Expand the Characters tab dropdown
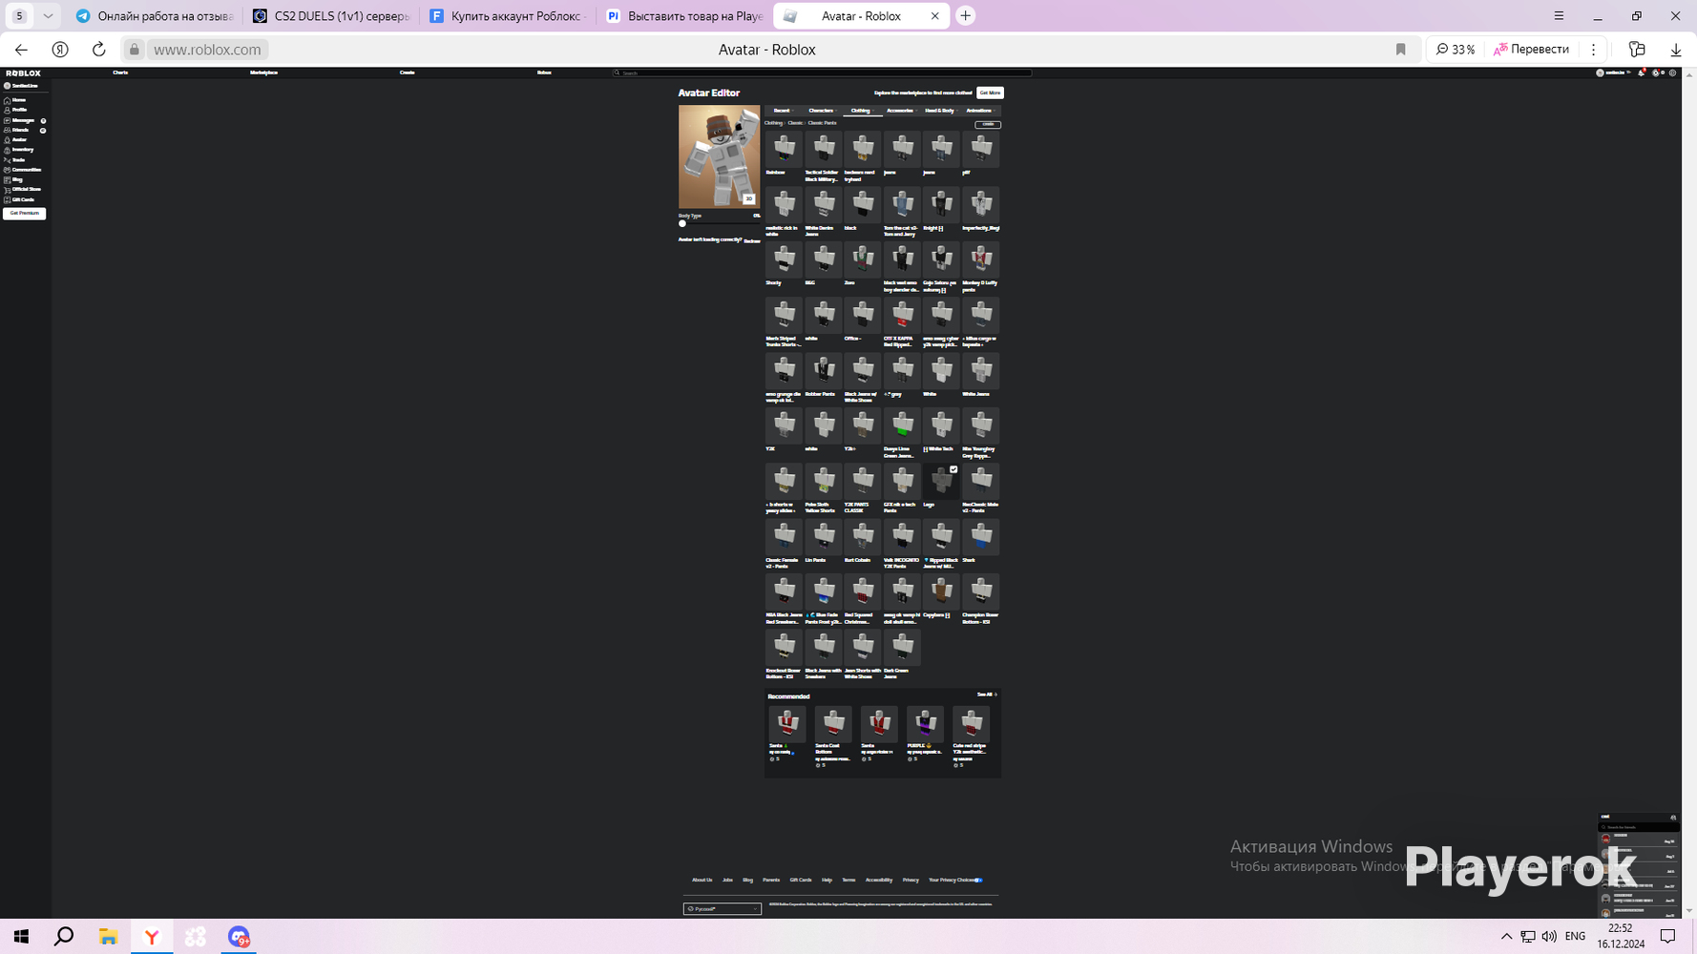The width and height of the screenshot is (1697, 954). coord(821,111)
